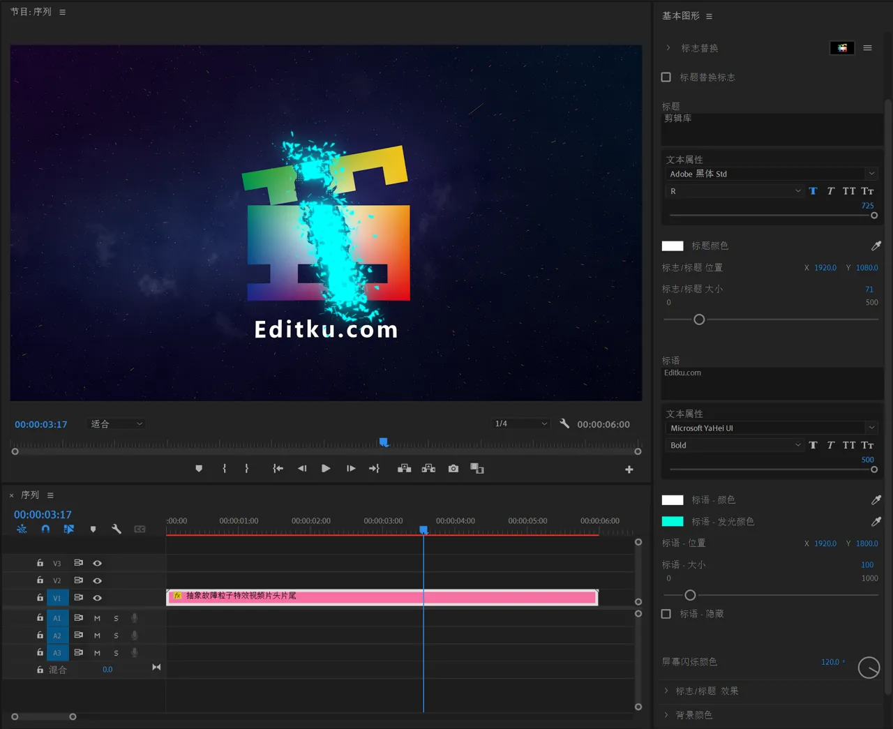Click the Add Marker icon in Program monitor
The width and height of the screenshot is (893, 729).
coord(199,469)
